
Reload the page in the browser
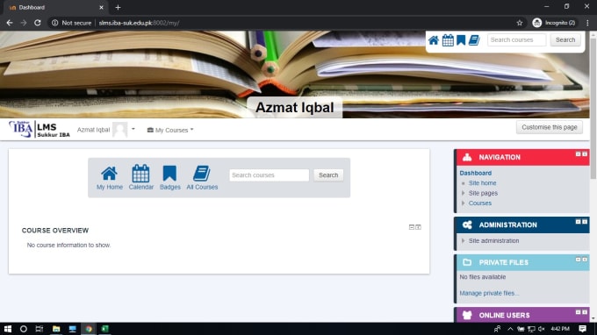pos(37,23)
